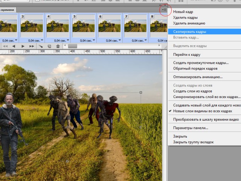This screenshot has height=181, width=241.
Task: Go to next frame in animation
Action: coord(32,46)
